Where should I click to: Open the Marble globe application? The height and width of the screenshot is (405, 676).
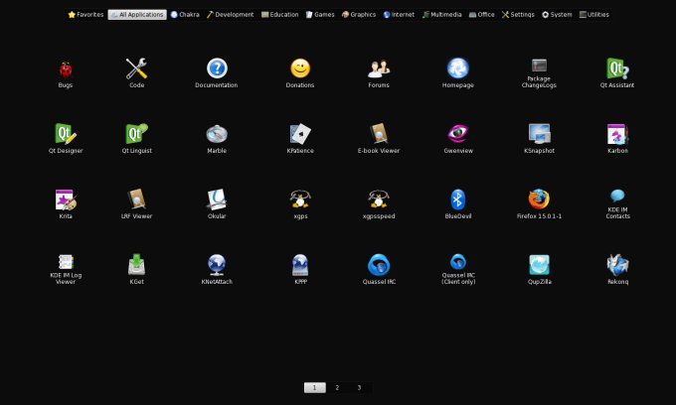(217, 134)
